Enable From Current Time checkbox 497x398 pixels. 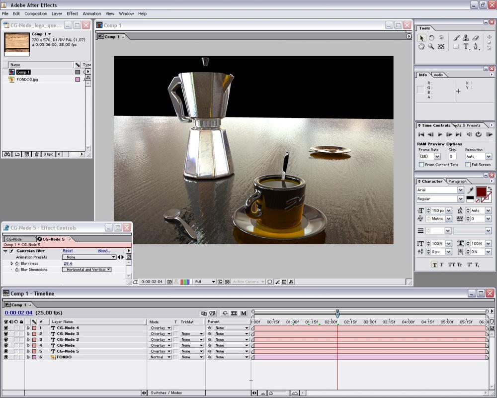tap(421, 165)
